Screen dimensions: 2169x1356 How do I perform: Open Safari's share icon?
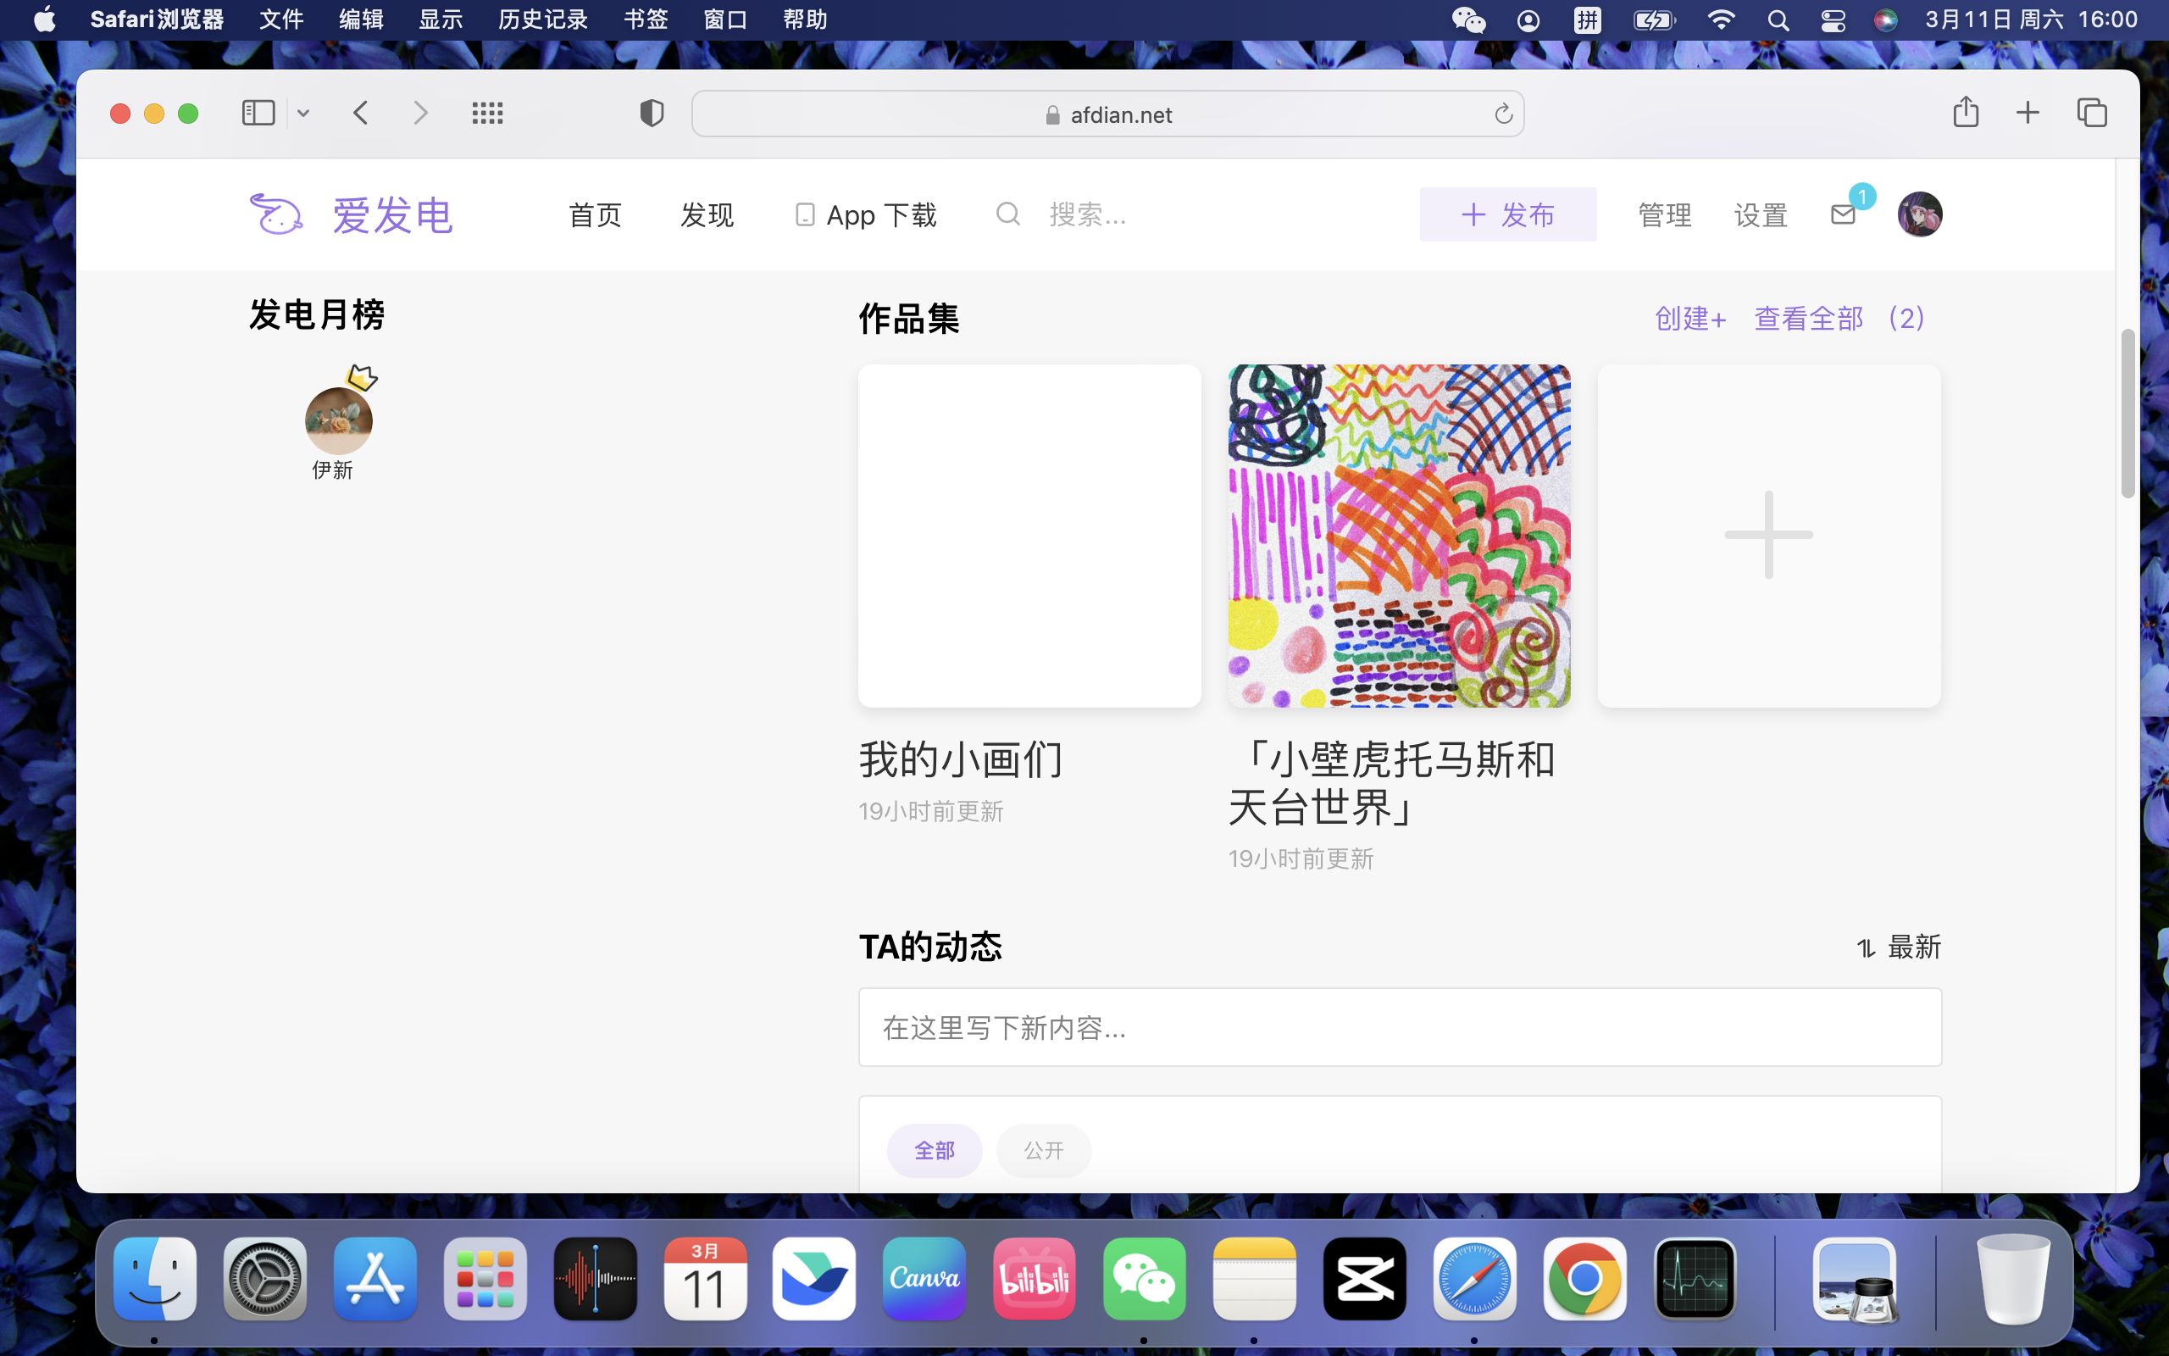coord(1966,112)
